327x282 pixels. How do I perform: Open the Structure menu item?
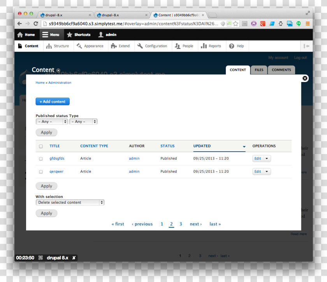(x=58, y=46)
